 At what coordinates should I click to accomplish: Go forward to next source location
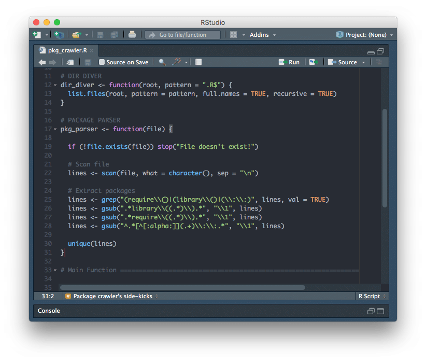(x=52, y=62)
